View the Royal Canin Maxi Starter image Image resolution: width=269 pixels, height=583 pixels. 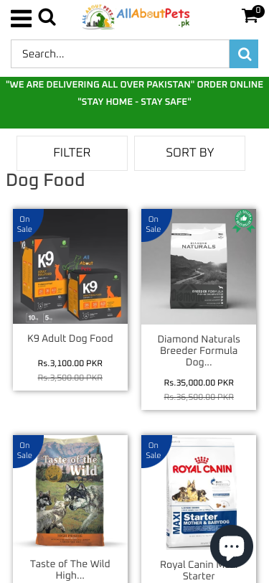199,493
